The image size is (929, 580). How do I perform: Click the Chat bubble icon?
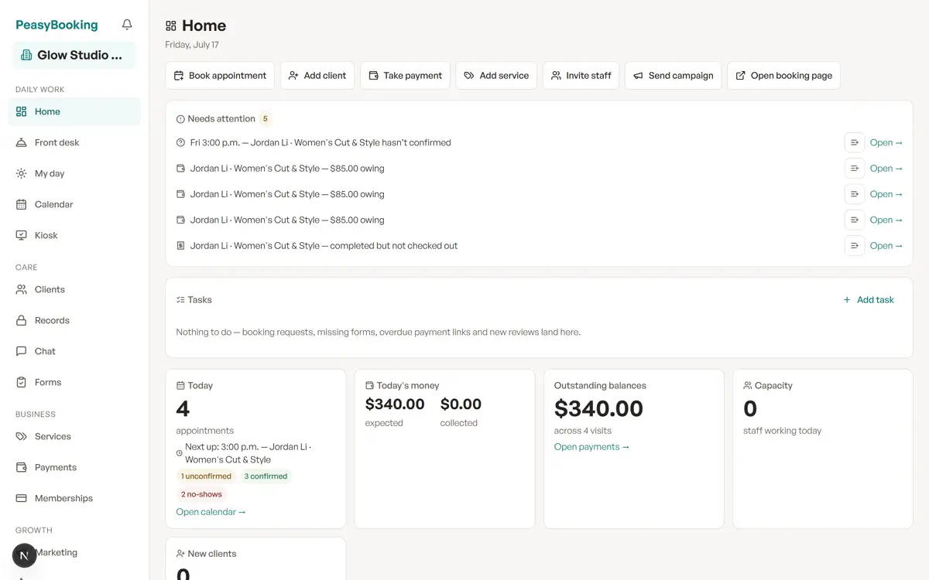click(x=22, y=351)
